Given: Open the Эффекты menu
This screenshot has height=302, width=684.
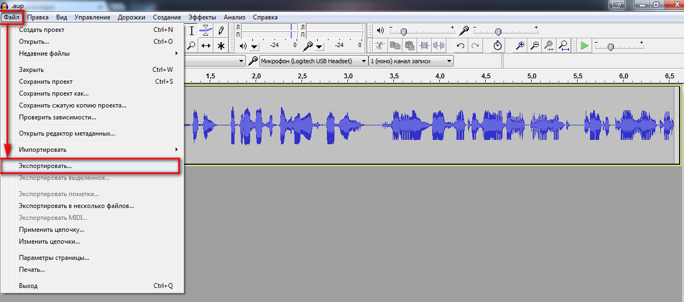Looking at the screenshot, I should [x=202, y=17].
